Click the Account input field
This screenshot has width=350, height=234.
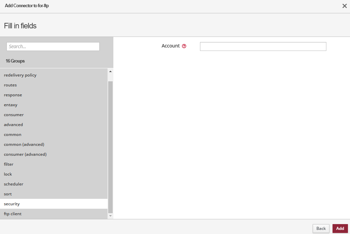263,46
